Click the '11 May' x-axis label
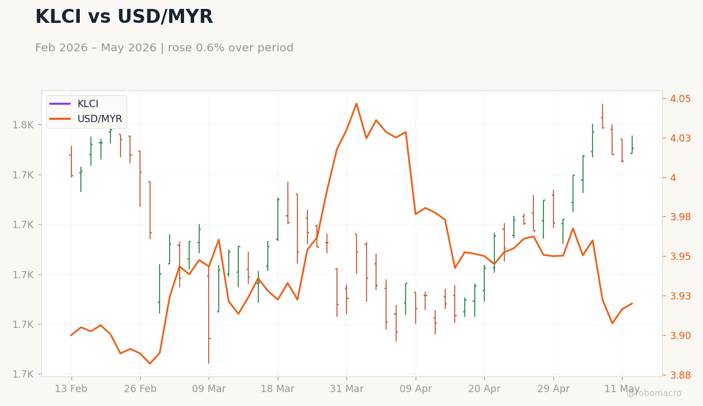The height and width of the screenshot is (406, 703). pos(622,389)
